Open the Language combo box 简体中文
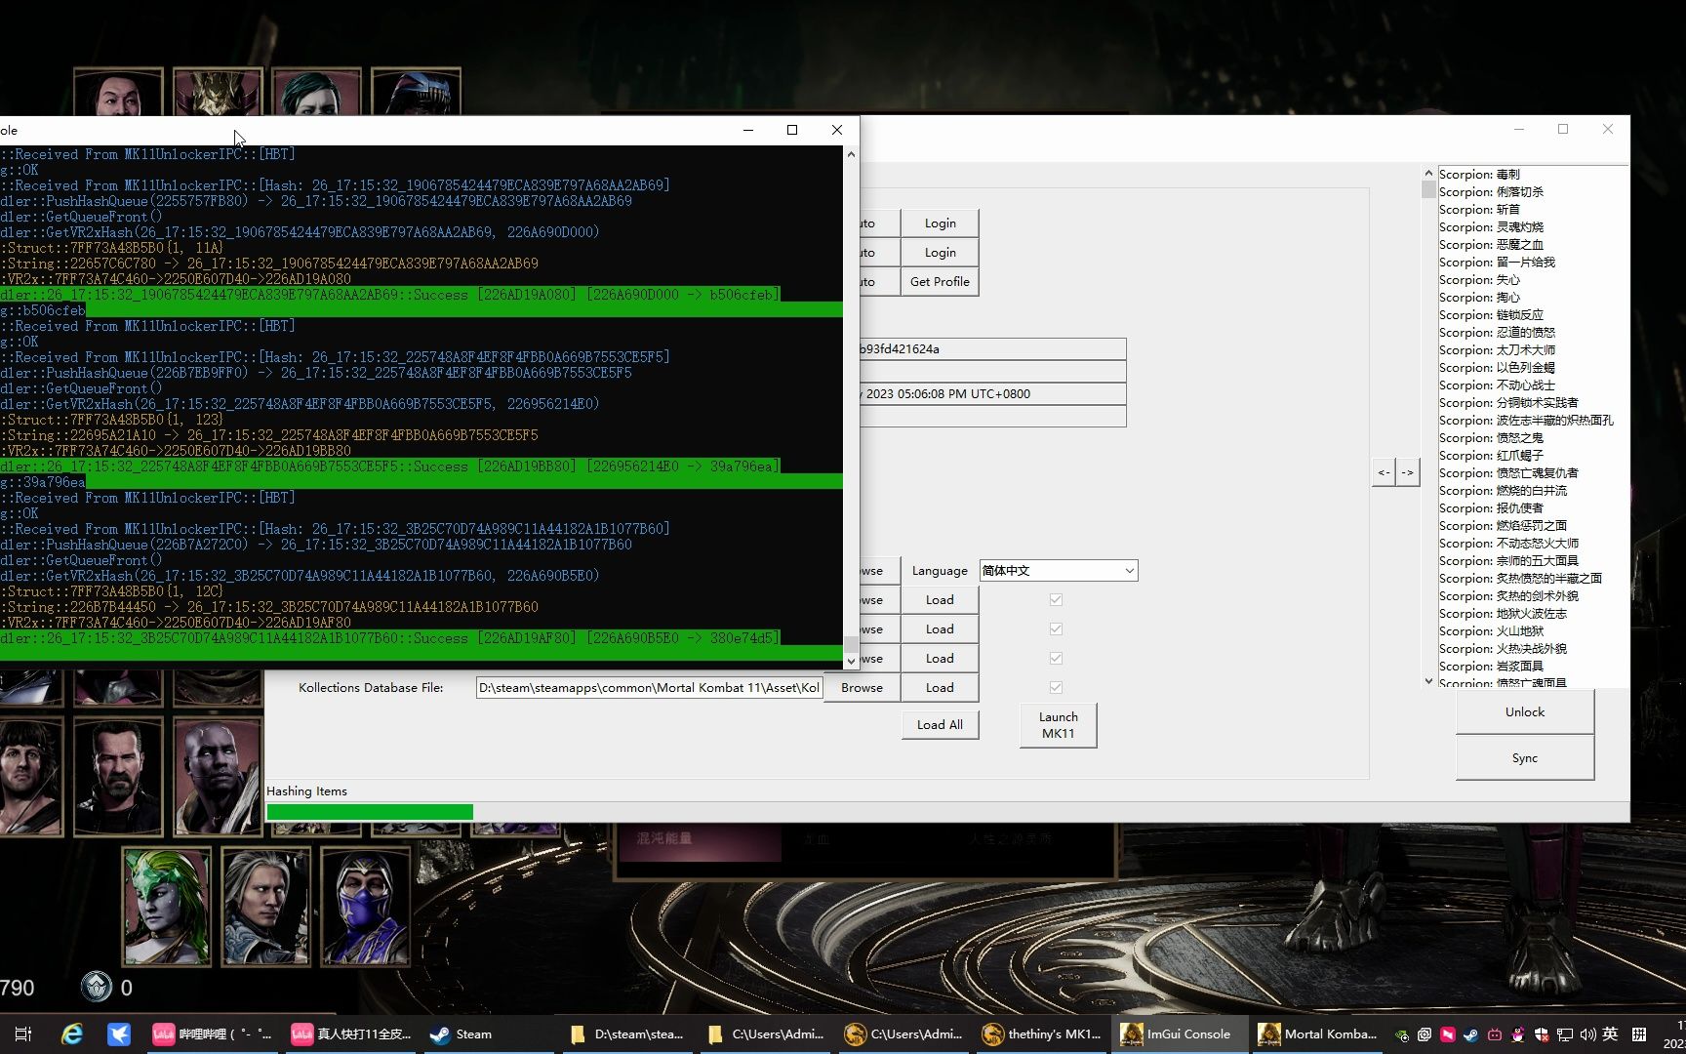This screenshot has width=1686, height=1054. pyautogui.click(x=1059, y=570)
